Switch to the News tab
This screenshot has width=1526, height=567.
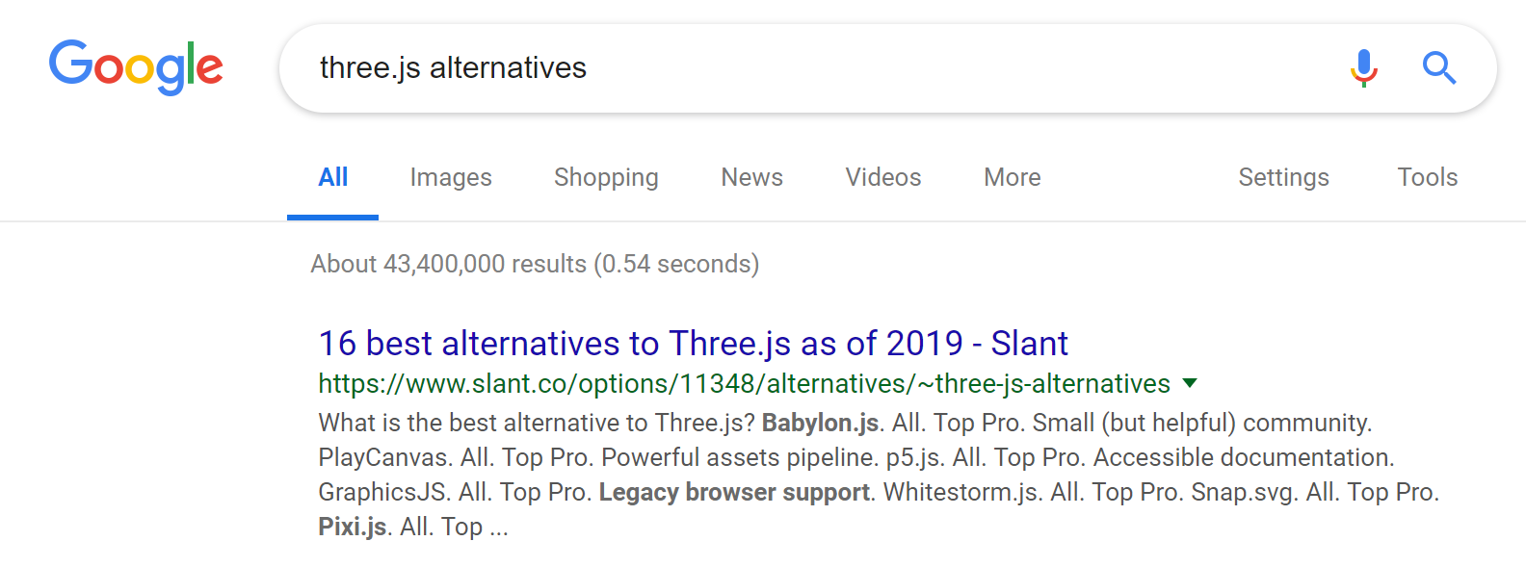pyautogui.click(x=751, y=177)
